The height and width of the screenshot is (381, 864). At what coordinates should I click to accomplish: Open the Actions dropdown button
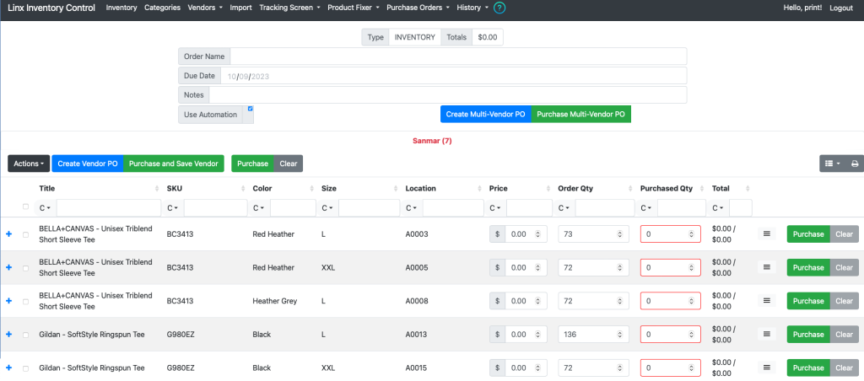(x=29, y=164)
